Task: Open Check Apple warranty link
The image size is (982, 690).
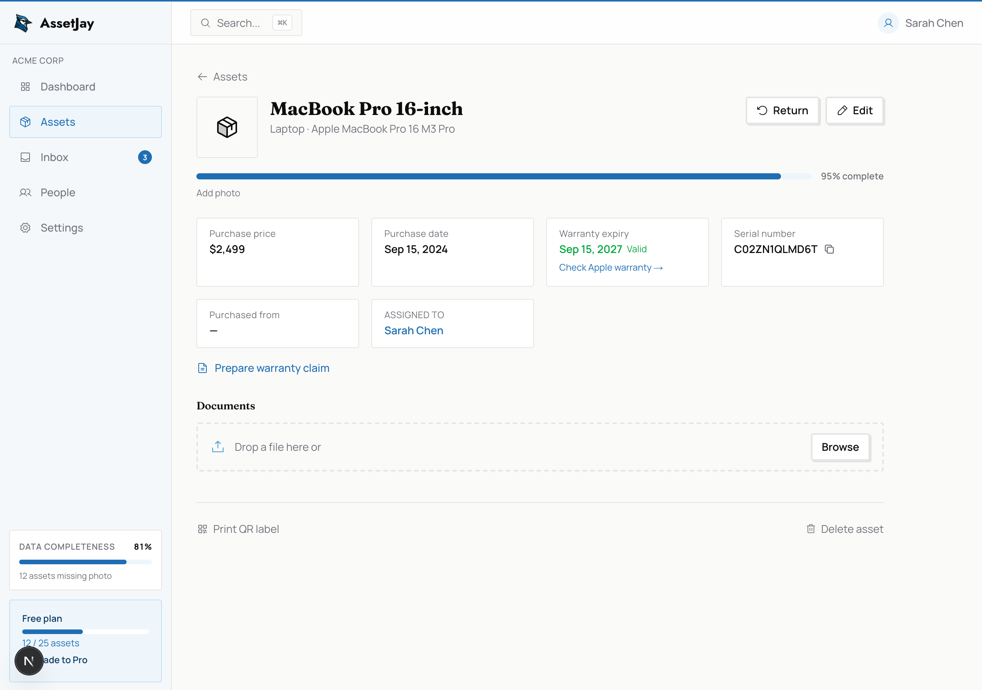Action: point(610,267)
